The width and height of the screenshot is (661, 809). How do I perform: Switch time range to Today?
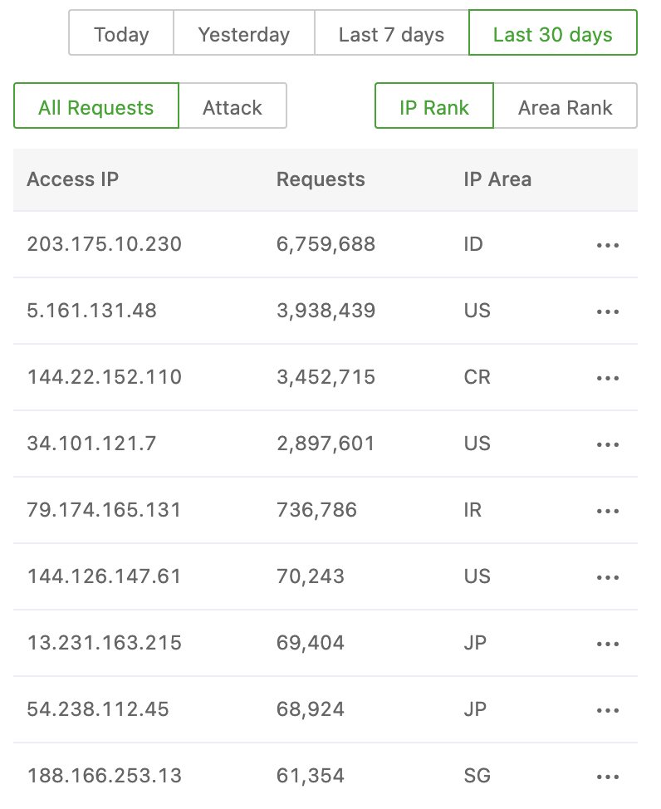(x=121, y=33)
